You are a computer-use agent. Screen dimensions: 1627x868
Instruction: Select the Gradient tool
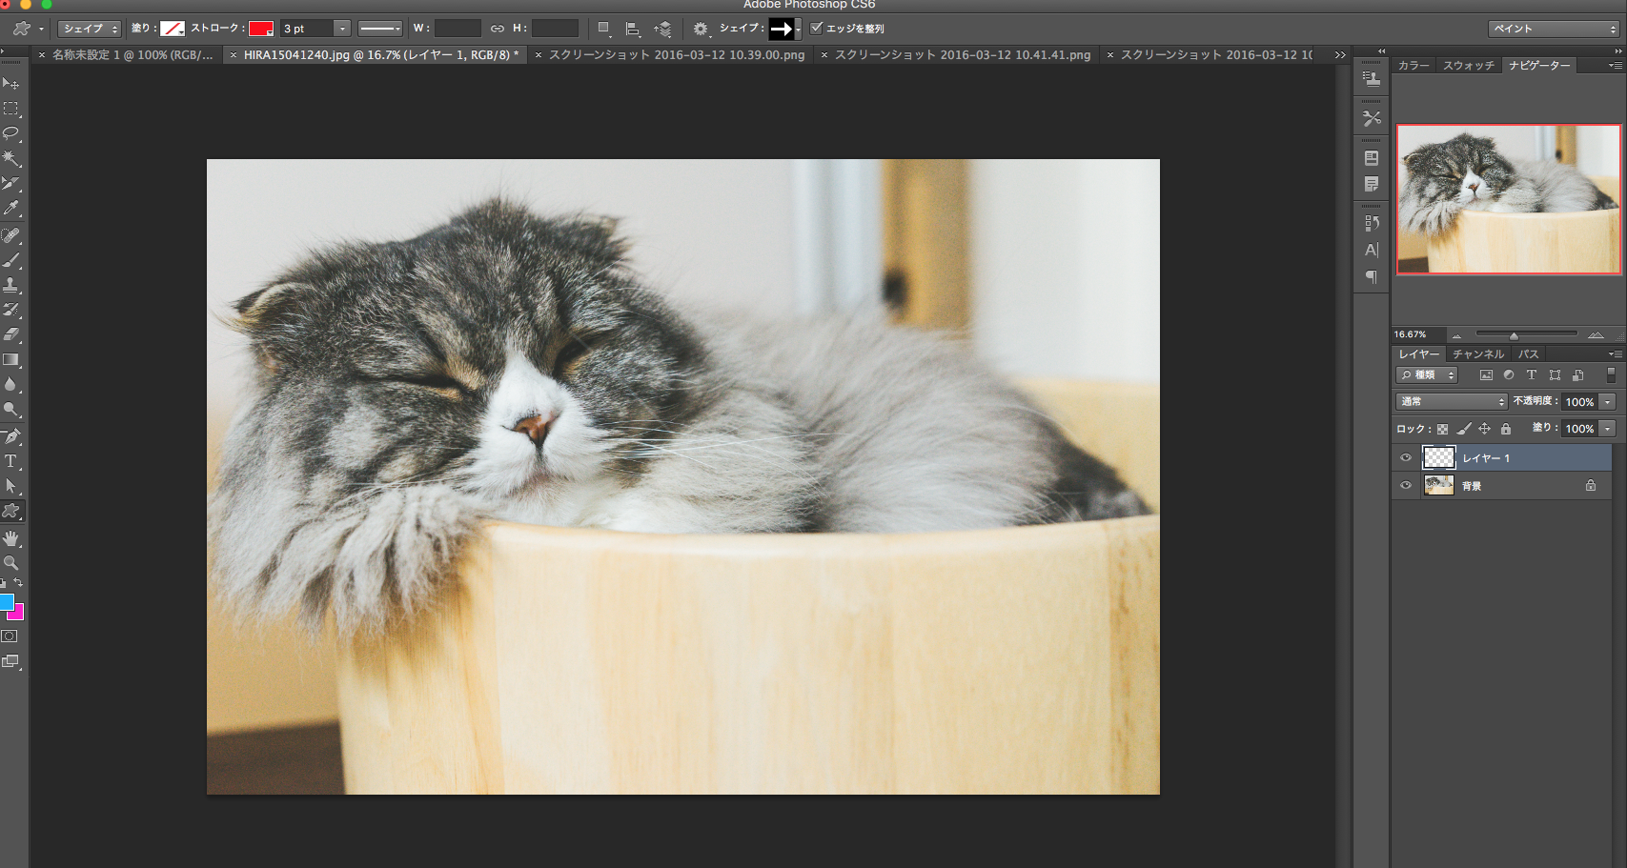tap(11, 360)
